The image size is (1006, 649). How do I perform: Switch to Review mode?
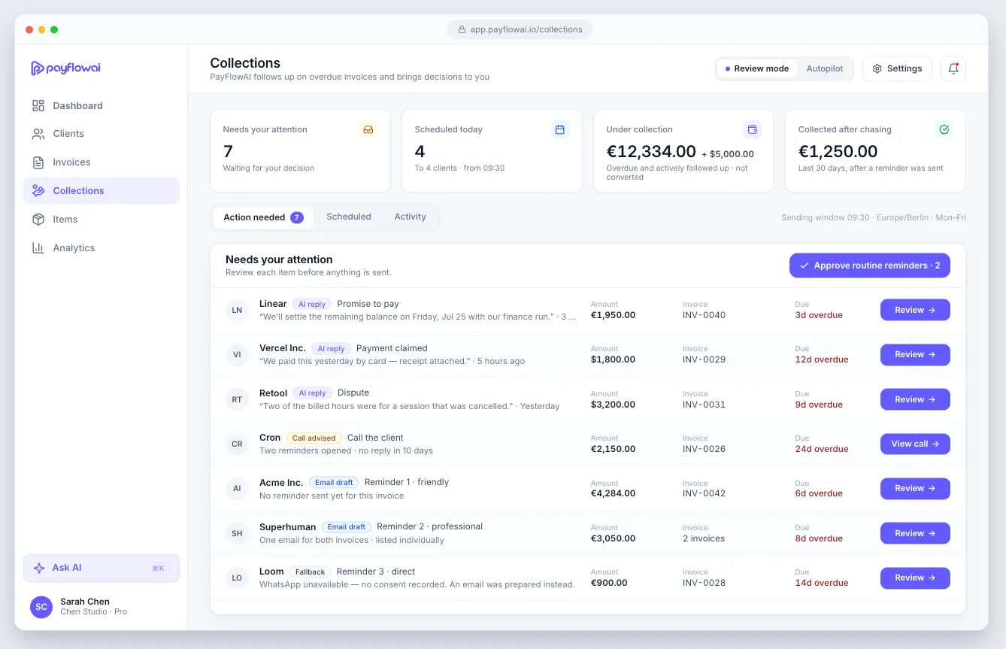756,68
